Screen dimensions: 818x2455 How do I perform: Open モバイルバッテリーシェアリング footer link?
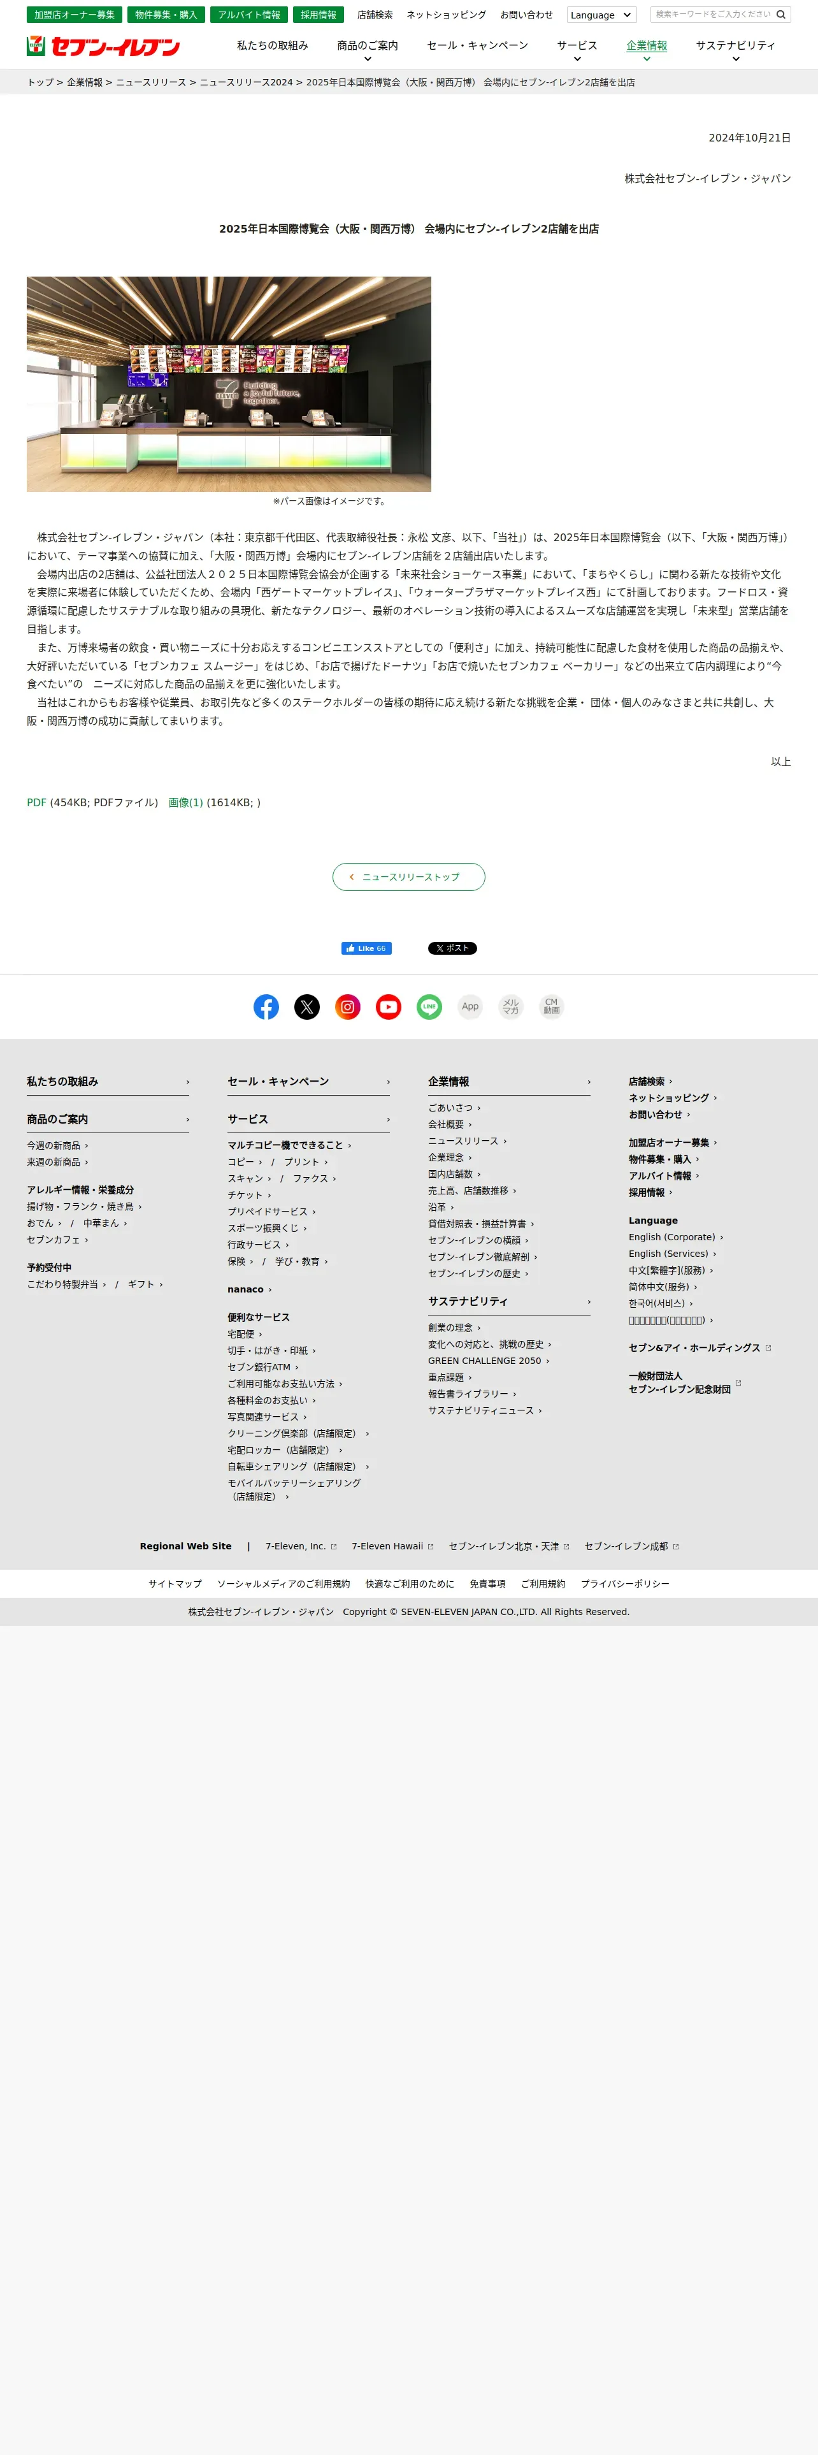click(294, 1489)
